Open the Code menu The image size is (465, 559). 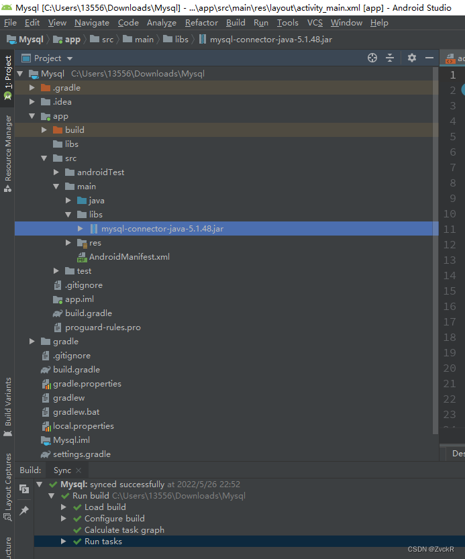pyautogui.click(x=128, y=23)
